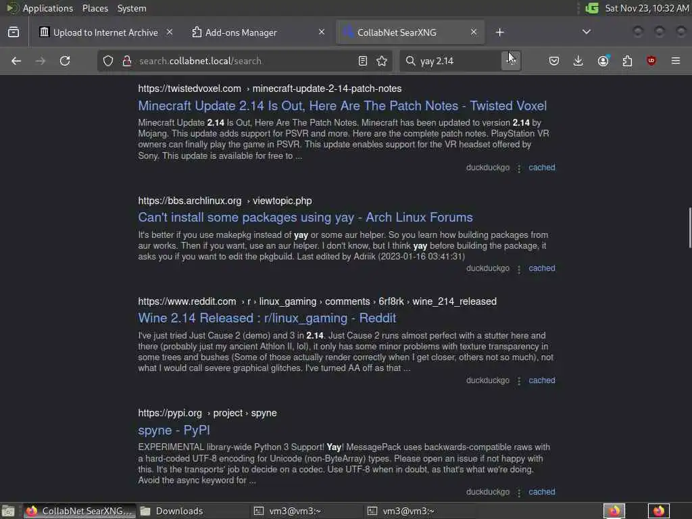Click the clock showing Sat Nov 23
This screenshot has width=692, height=519.
coord(647,8)
